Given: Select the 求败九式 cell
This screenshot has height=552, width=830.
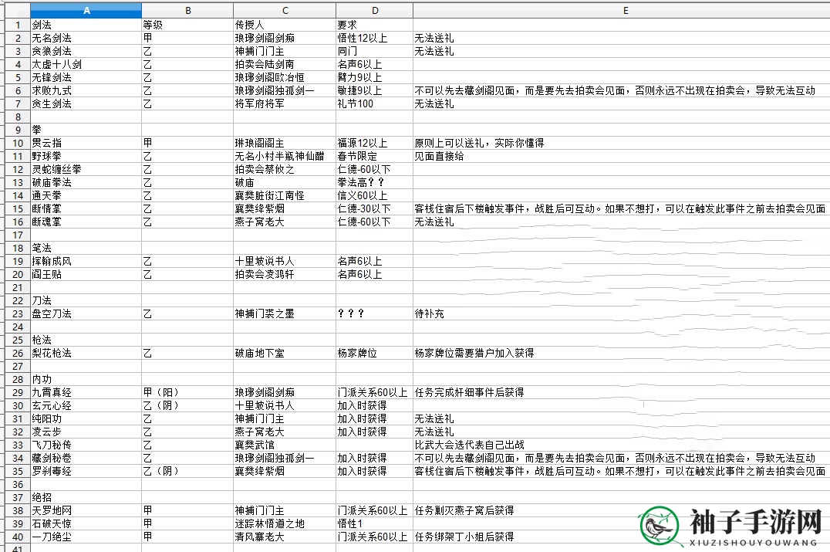Looking at the screenshot, I should tap(86, 90).
